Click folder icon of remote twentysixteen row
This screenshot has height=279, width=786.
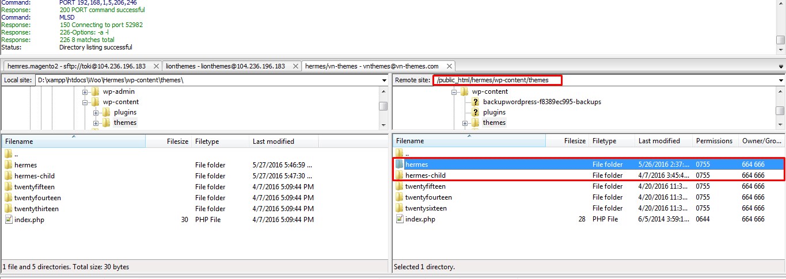click(399, 208)
